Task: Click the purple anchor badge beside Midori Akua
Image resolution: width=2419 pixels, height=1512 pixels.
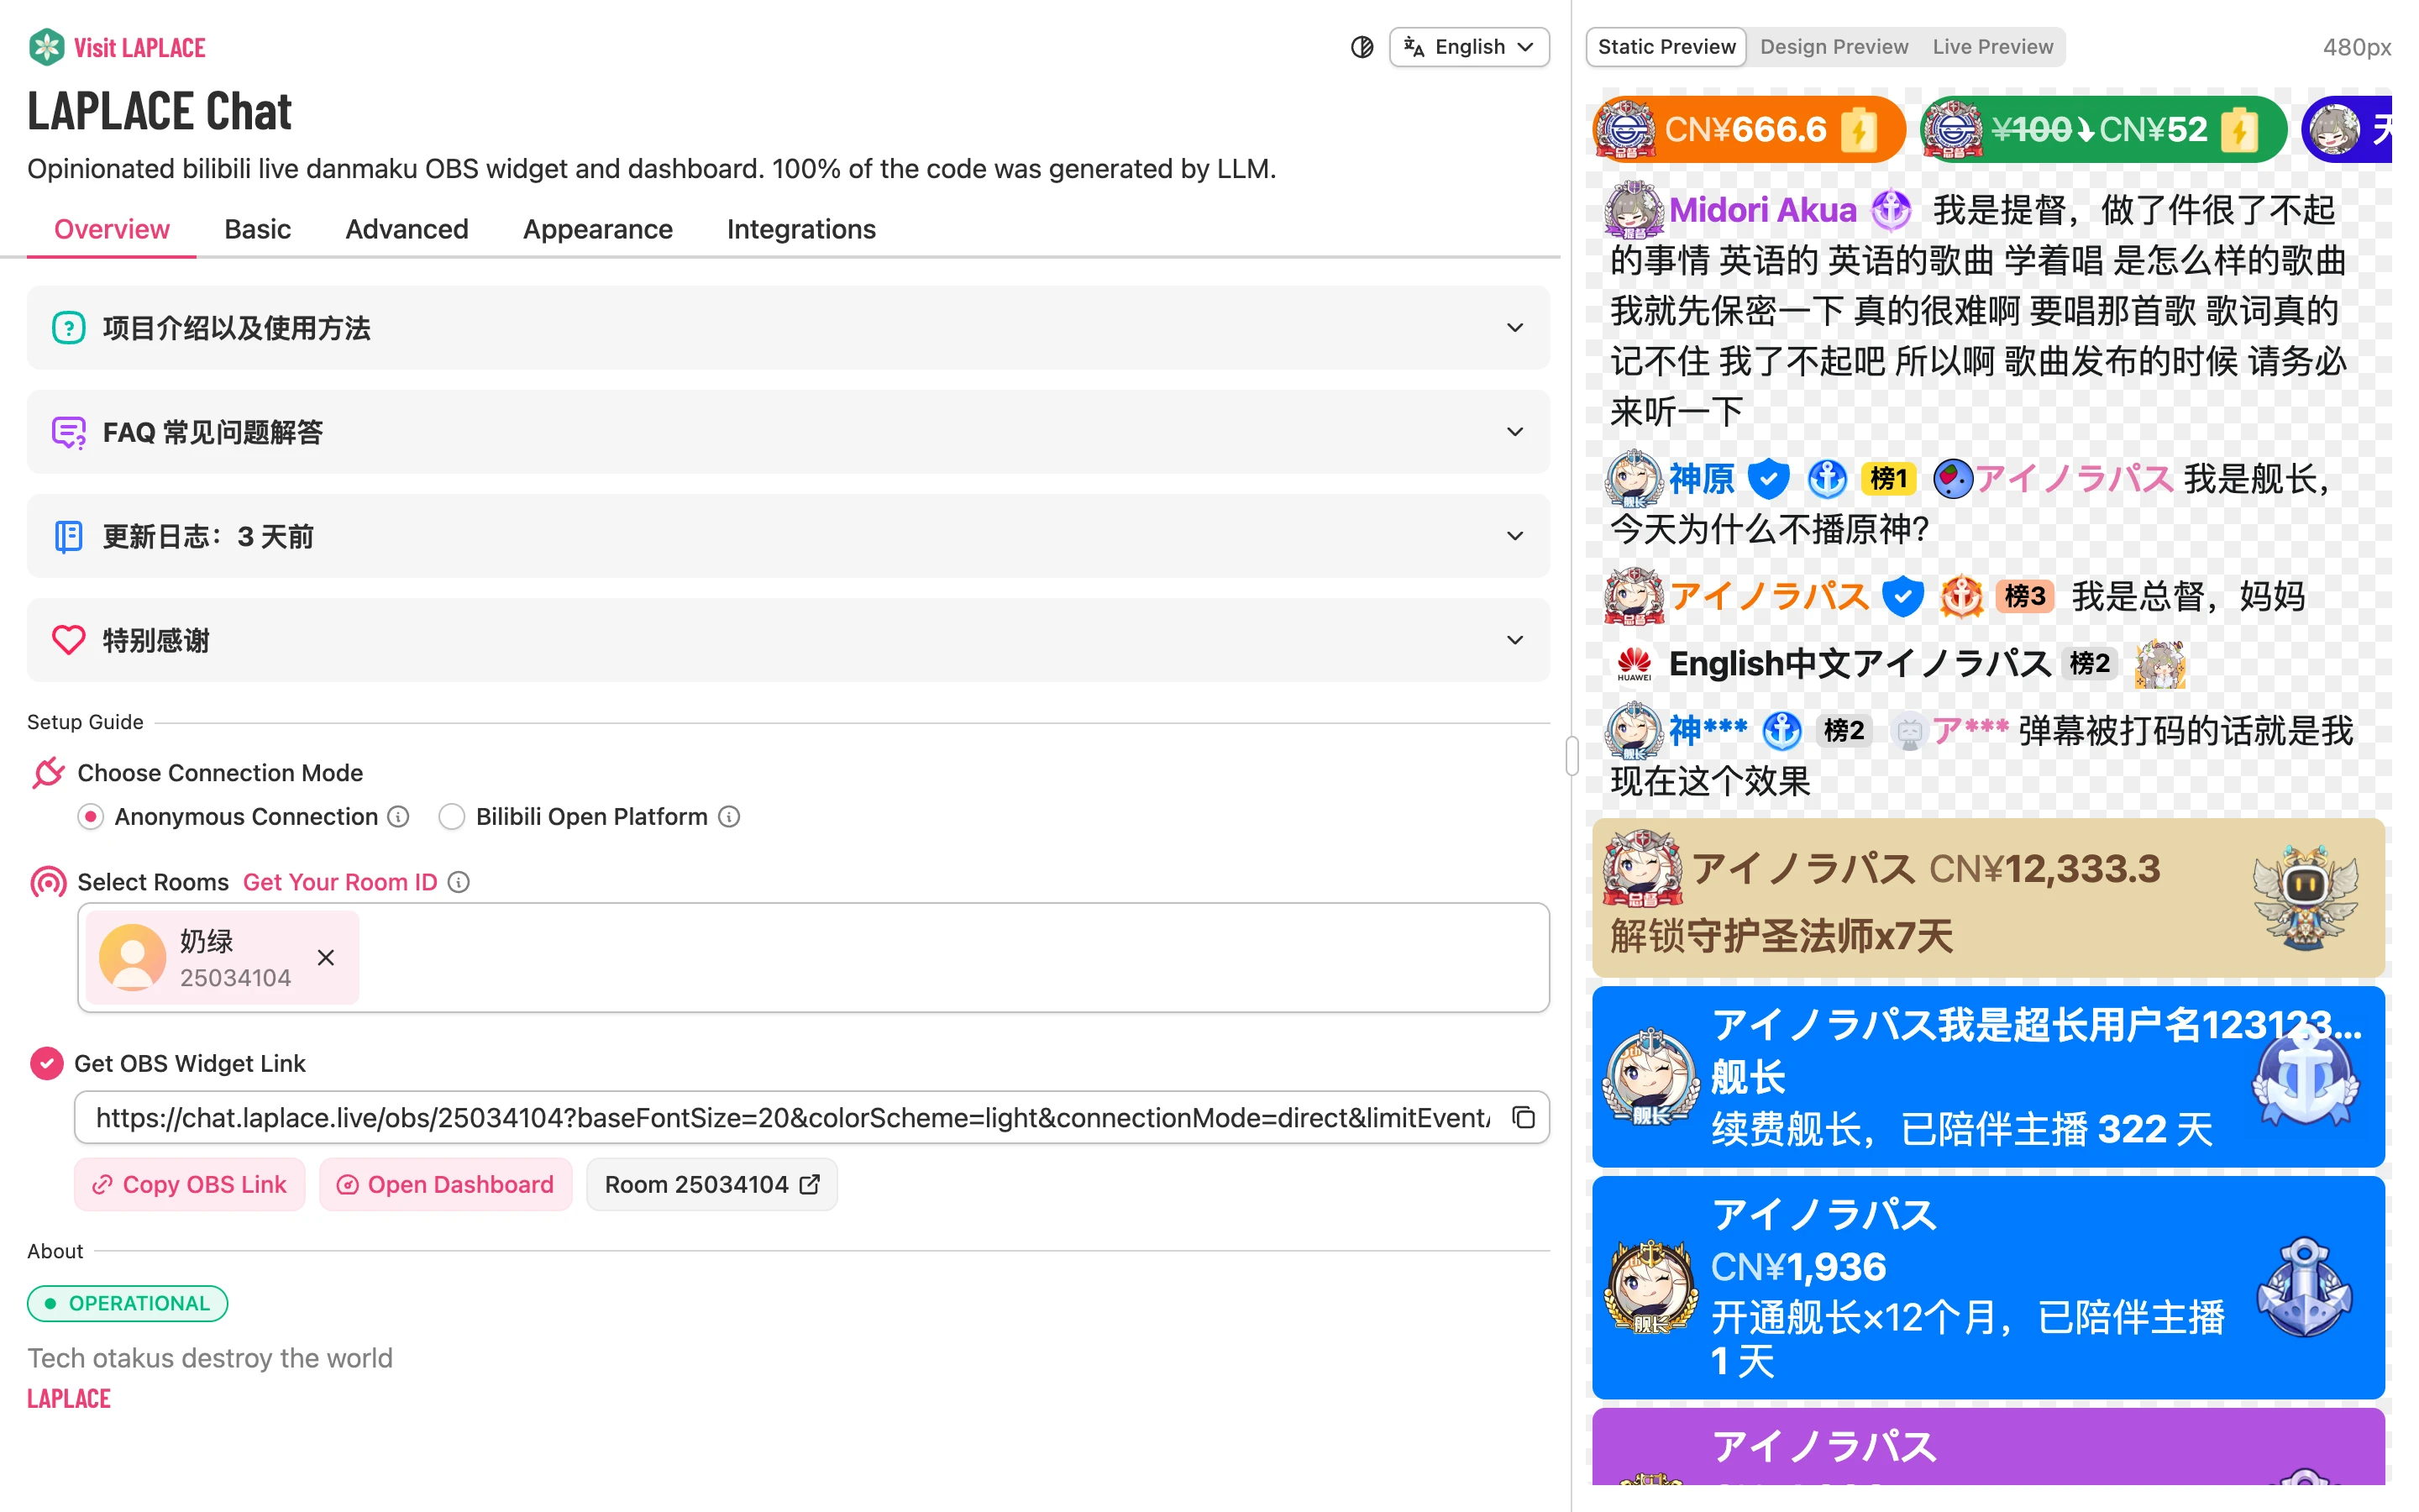Action: (x=1890, y=209)
